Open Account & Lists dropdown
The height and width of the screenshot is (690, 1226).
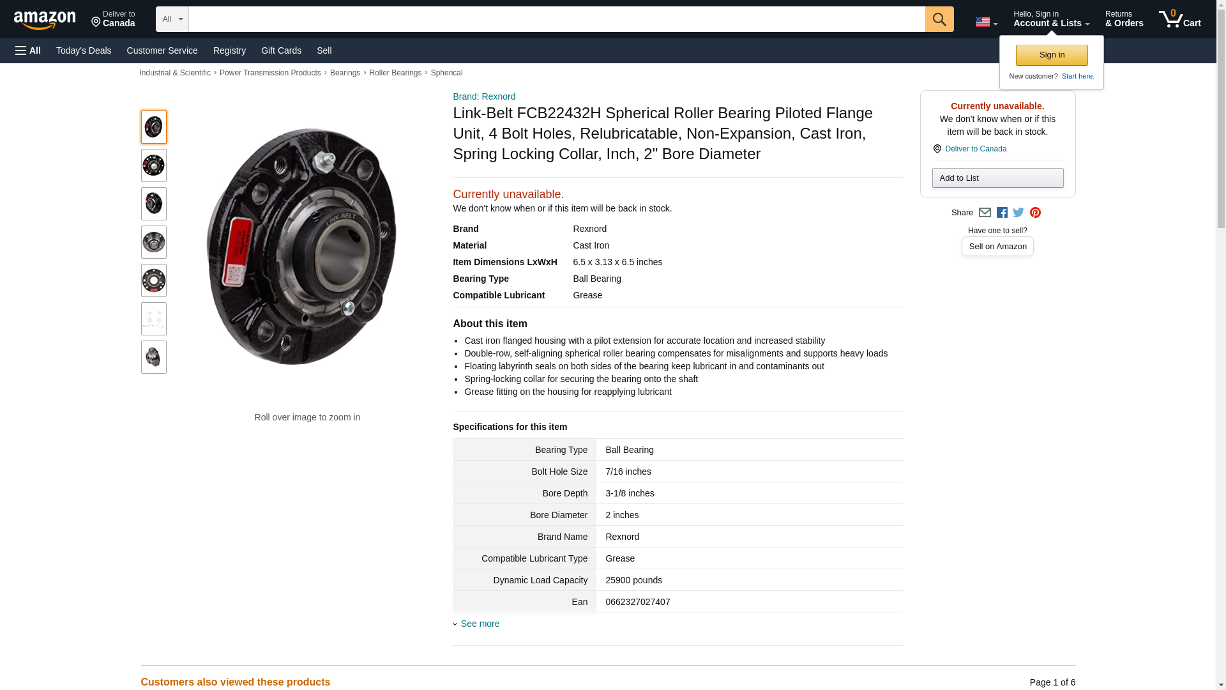pyautogui.click(x=1051, y=19)
